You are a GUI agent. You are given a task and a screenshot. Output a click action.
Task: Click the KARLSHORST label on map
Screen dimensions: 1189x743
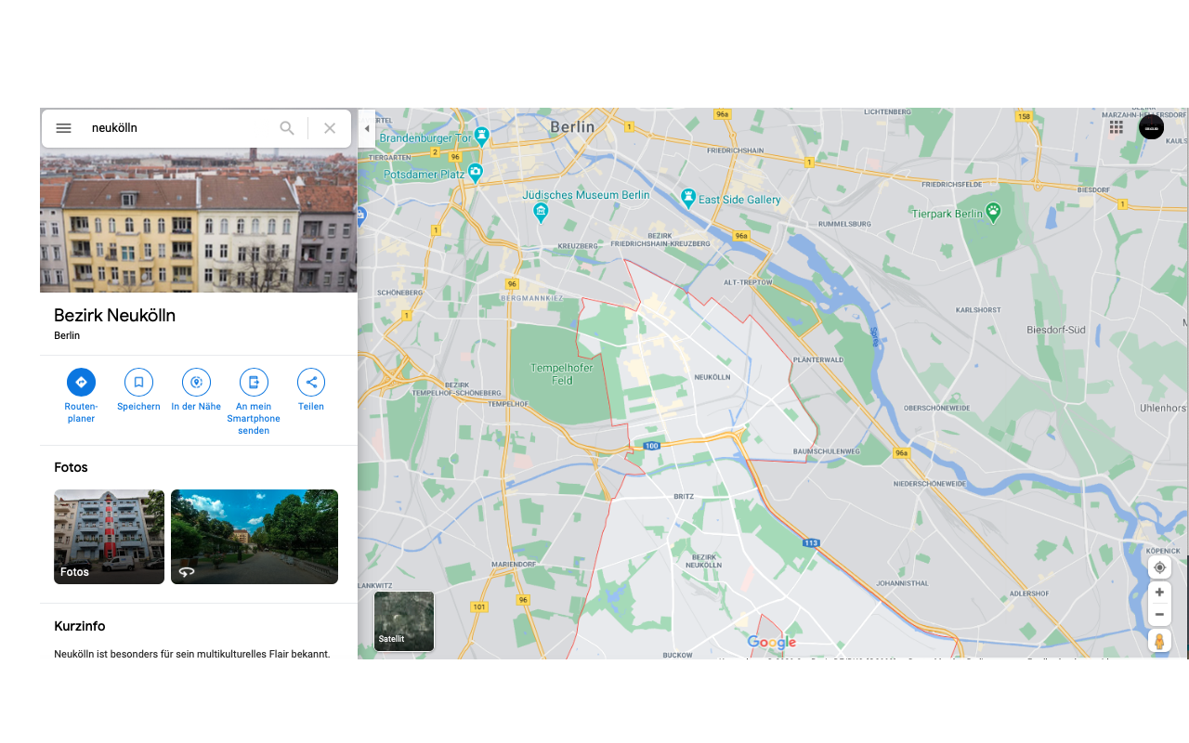[x=978, y=309]
